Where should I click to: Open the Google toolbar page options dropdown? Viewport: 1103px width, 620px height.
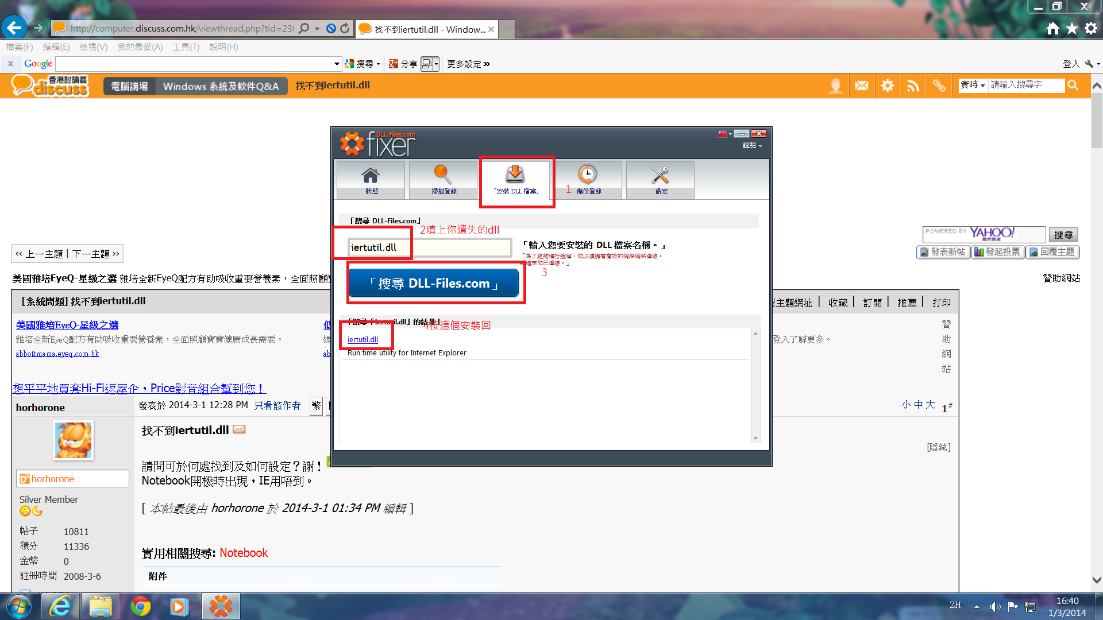[437, 64]
